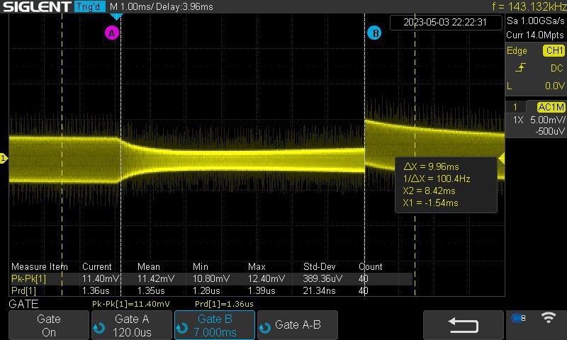
Task: Select the Gate A-B control
Action: [x=298, y=325]
